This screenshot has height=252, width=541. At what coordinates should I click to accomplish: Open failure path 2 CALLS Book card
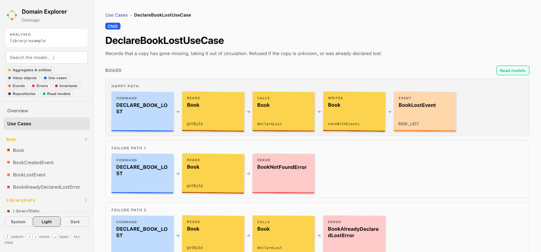coord(283,234)
